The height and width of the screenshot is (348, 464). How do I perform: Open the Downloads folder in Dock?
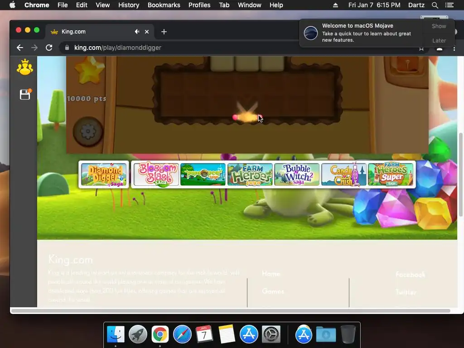tap(326, 334)
